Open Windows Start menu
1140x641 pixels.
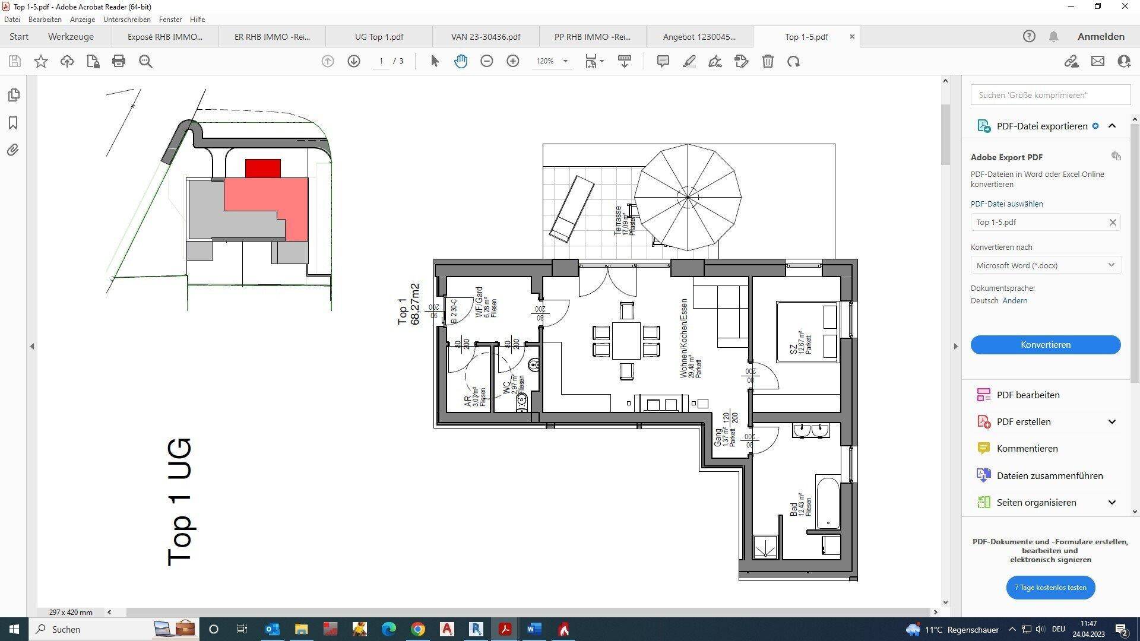14,629
